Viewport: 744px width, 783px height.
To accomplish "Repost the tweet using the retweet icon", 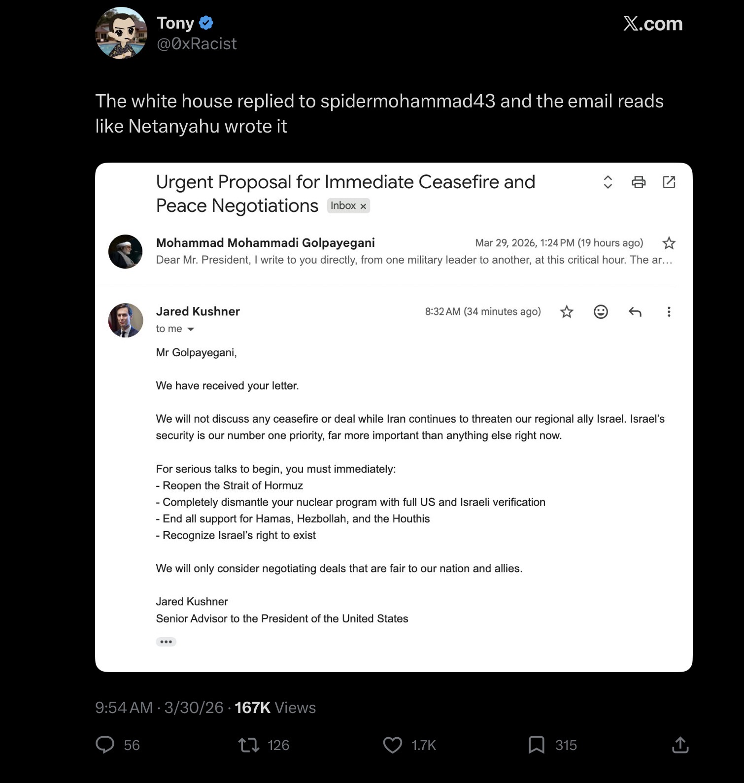I will pos(249,745).
